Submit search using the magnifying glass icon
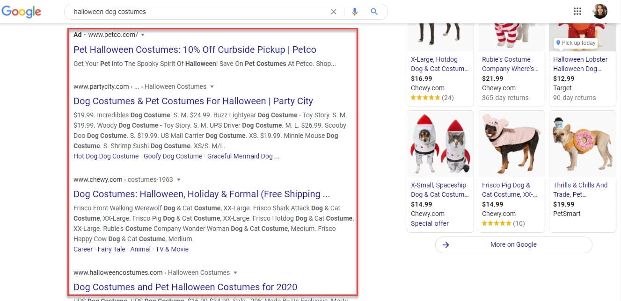Image resolution: width=621 pixels, height=301 pixels. (x=374, y=12)
